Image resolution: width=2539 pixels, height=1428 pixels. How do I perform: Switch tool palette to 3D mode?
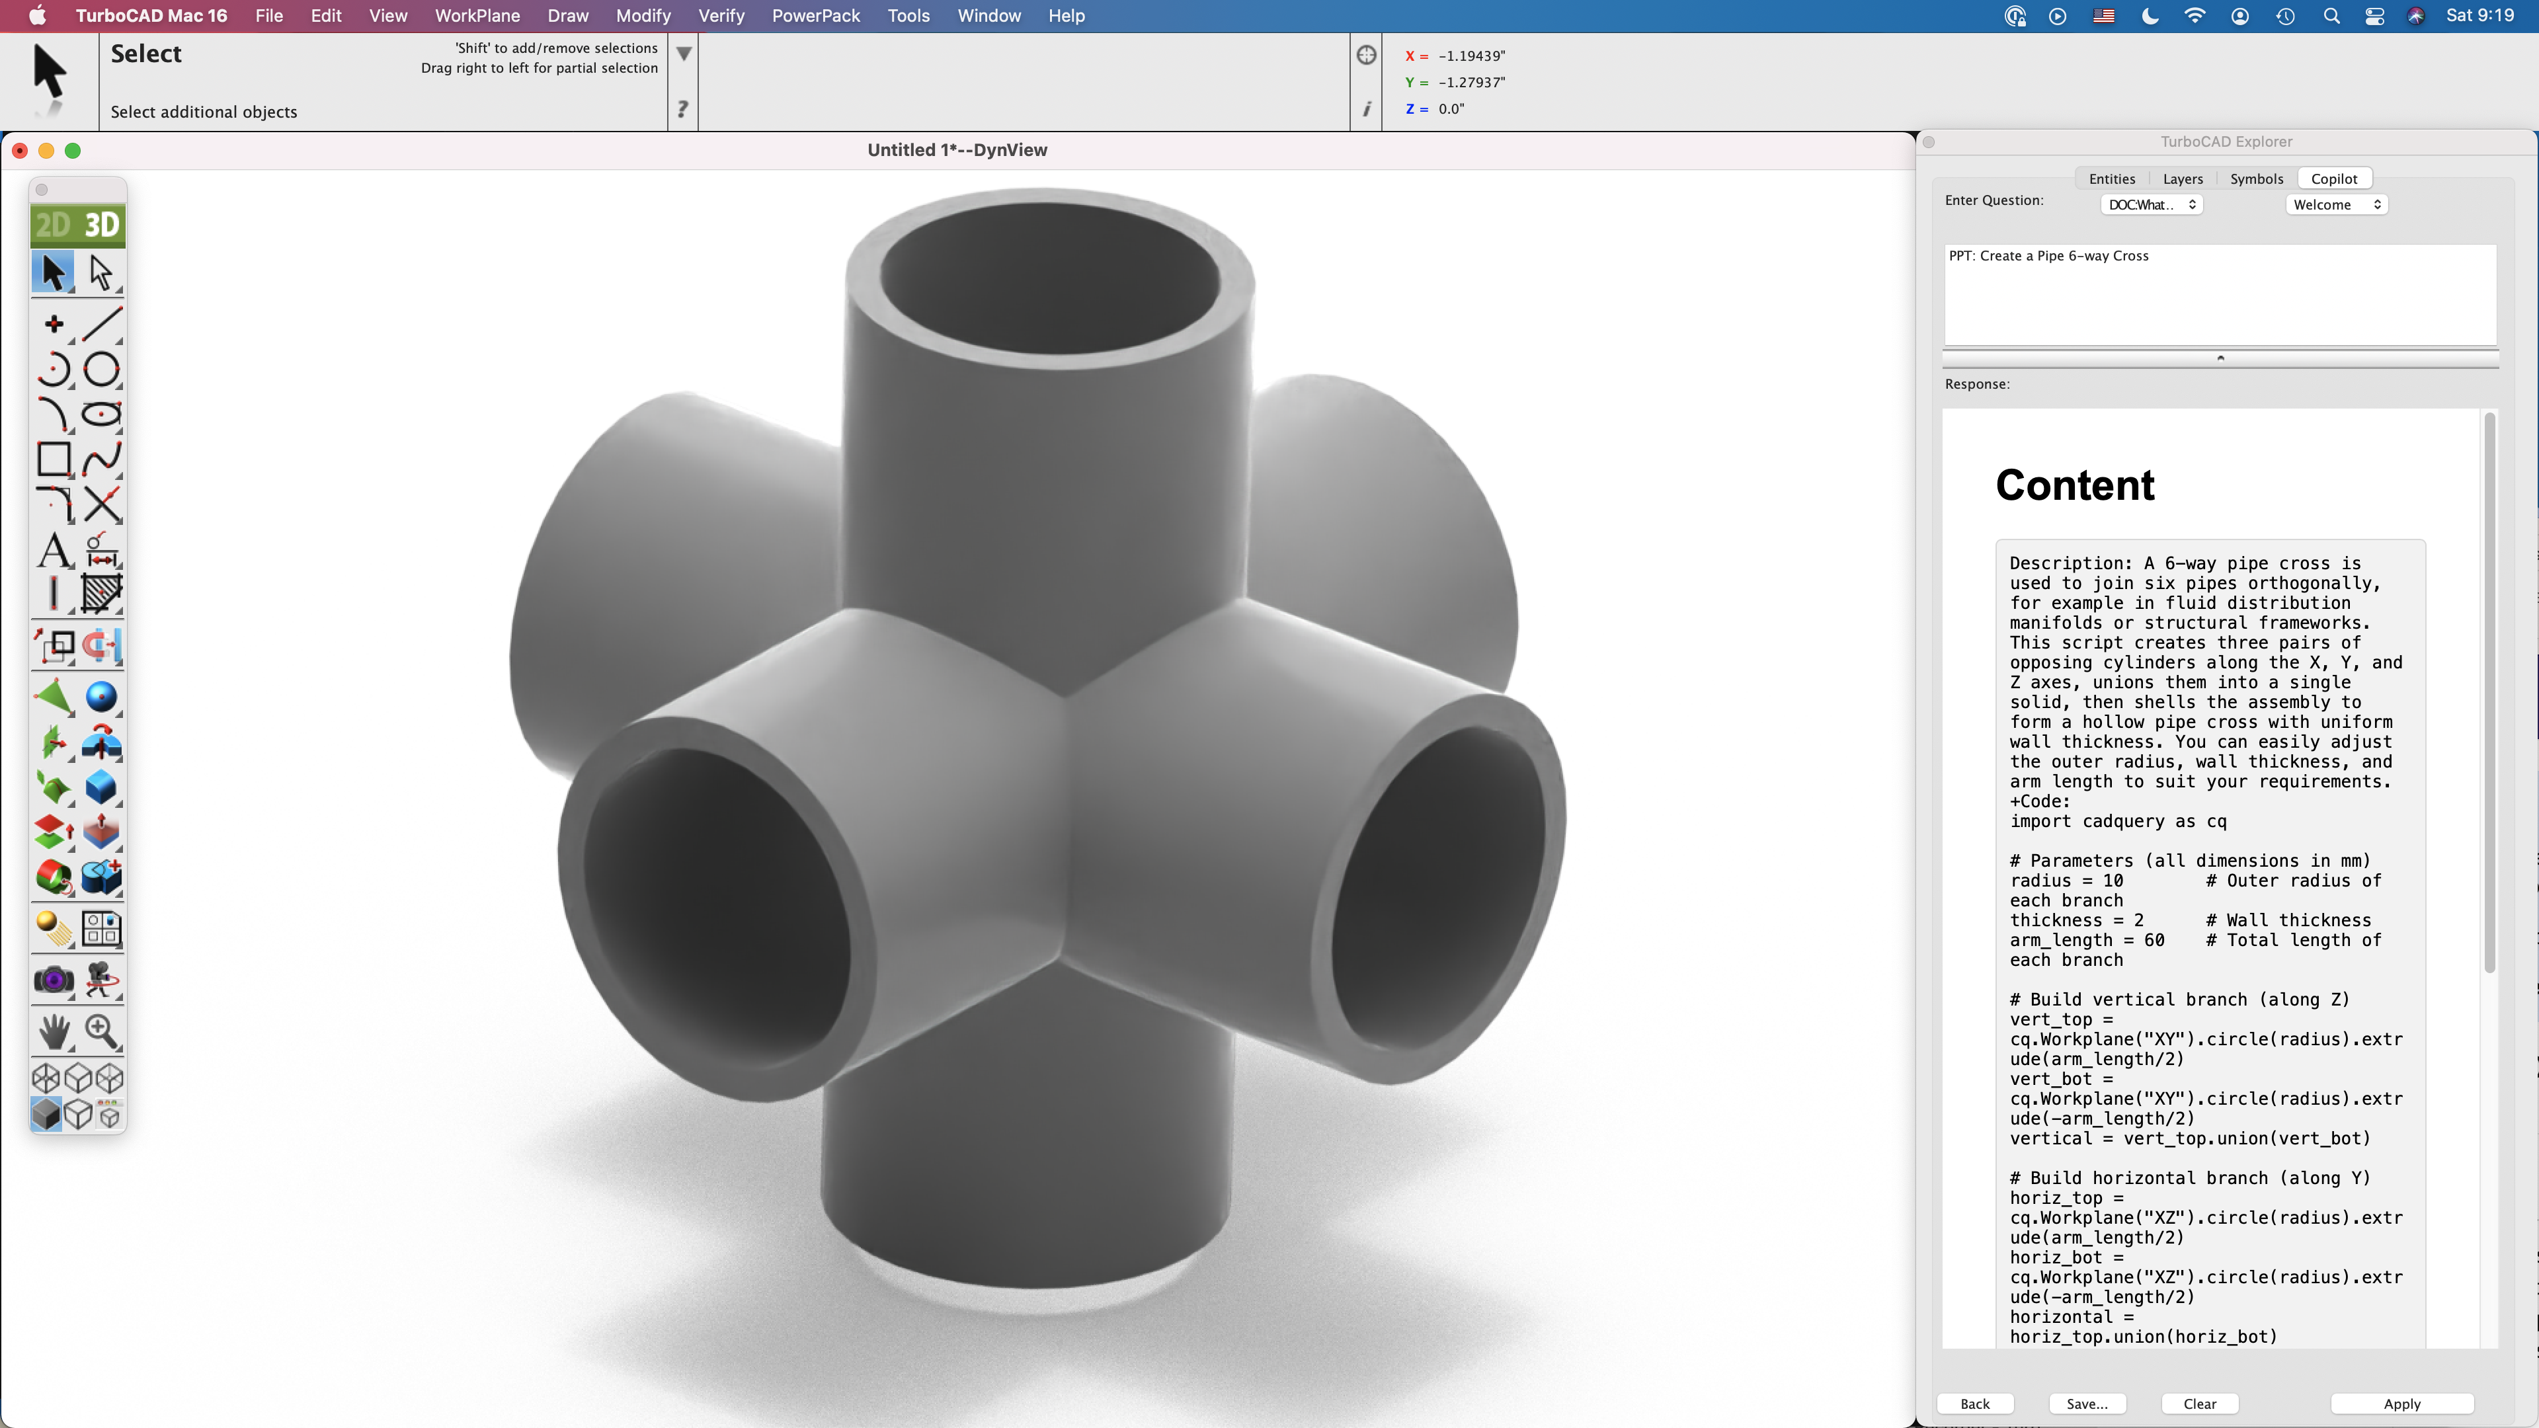click(x=102, y=225)
